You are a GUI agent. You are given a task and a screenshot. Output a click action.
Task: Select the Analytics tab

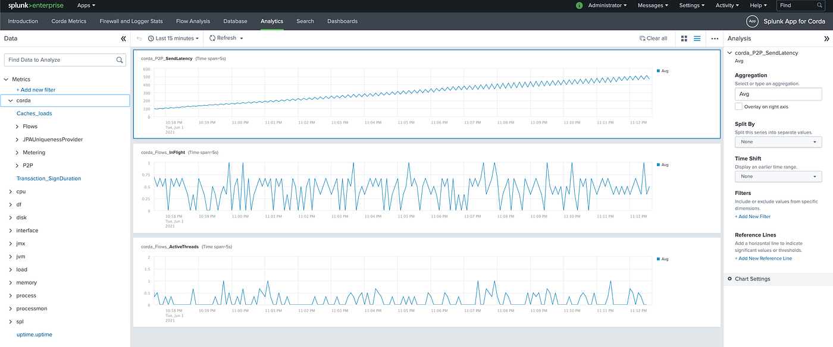coord(272,21)
